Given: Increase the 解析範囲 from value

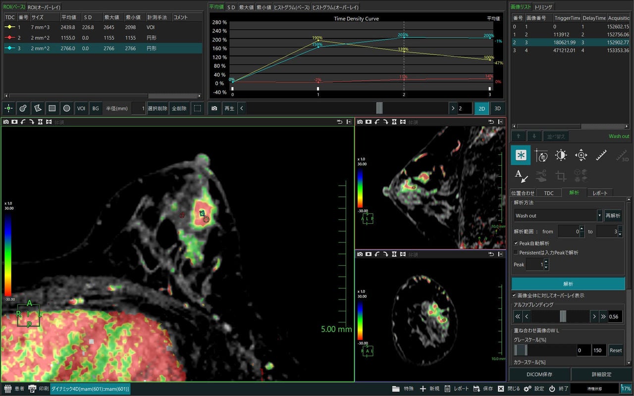Looking at the screenshot, I should [x=581, y=228].
